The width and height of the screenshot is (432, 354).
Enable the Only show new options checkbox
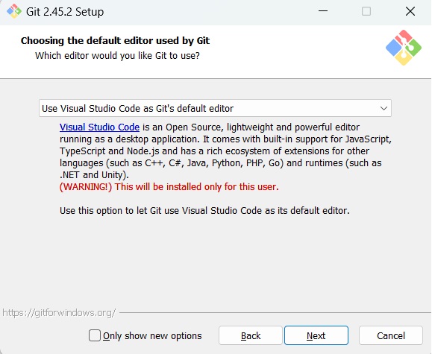pos(95,335)
